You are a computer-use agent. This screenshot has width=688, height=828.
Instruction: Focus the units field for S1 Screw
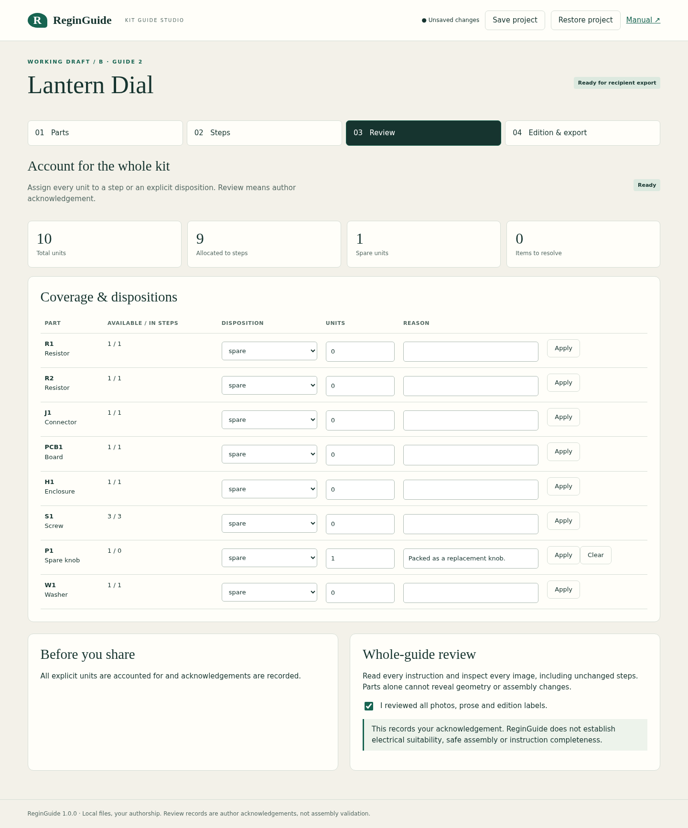click(x=360, y=524)
